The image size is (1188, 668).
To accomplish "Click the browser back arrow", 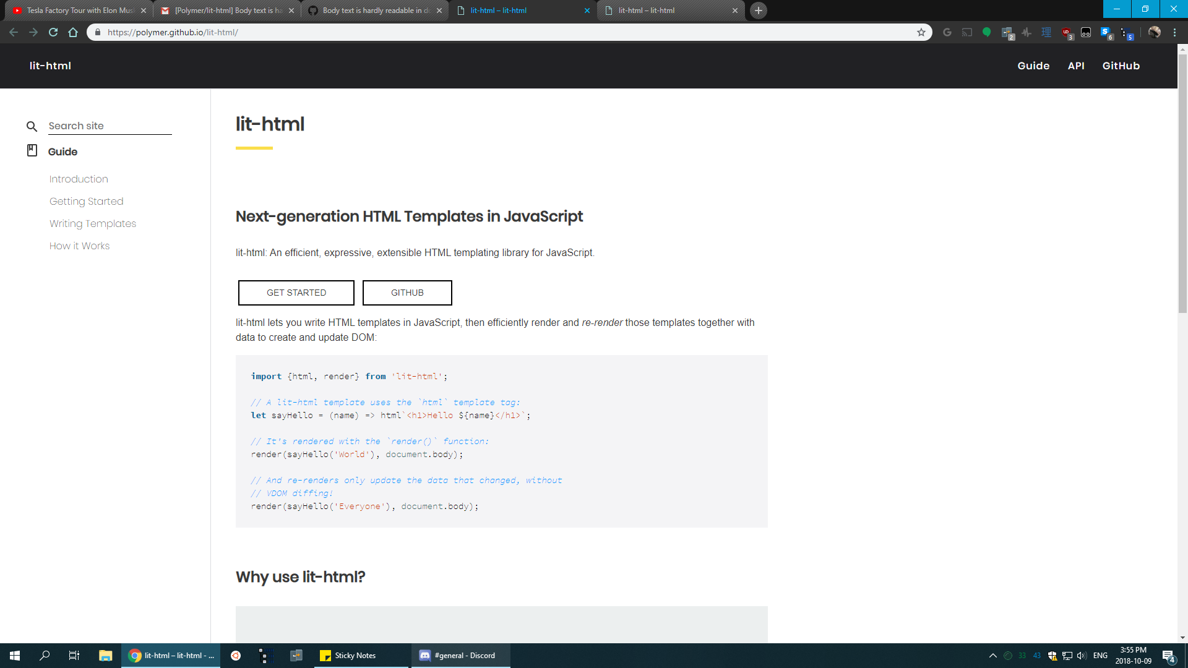I will (13, 32).
